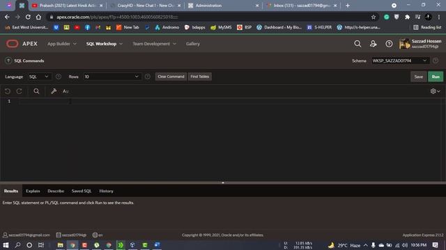The width and height of the screenshot is (446, 250).
Task: Click help icon beside Rows dropdown
Action: pos(147,76)
